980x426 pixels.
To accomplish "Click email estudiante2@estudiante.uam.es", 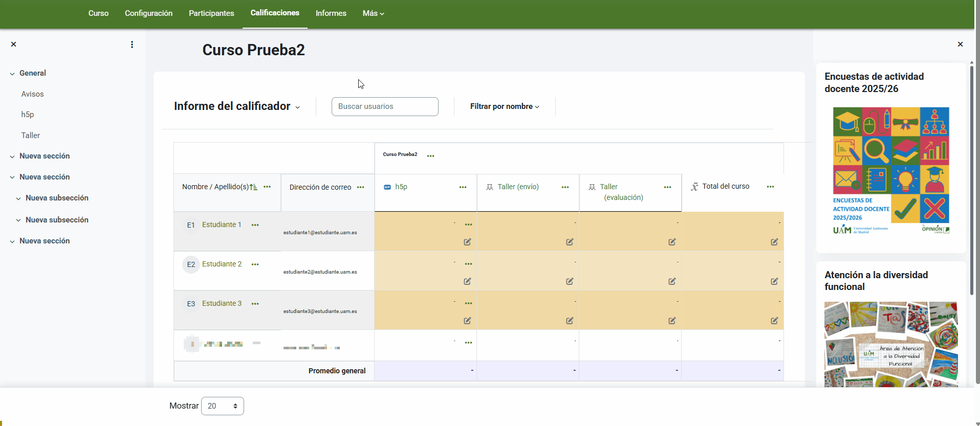I will coord(320,272).
